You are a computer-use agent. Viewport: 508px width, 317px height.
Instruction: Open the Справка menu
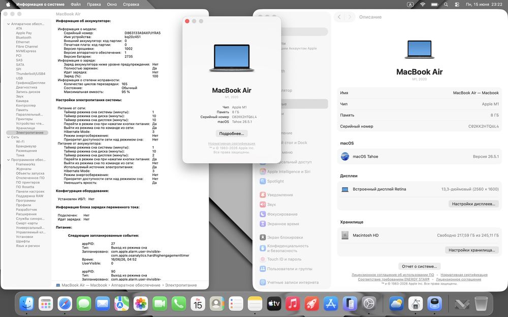tap(131, 4)
